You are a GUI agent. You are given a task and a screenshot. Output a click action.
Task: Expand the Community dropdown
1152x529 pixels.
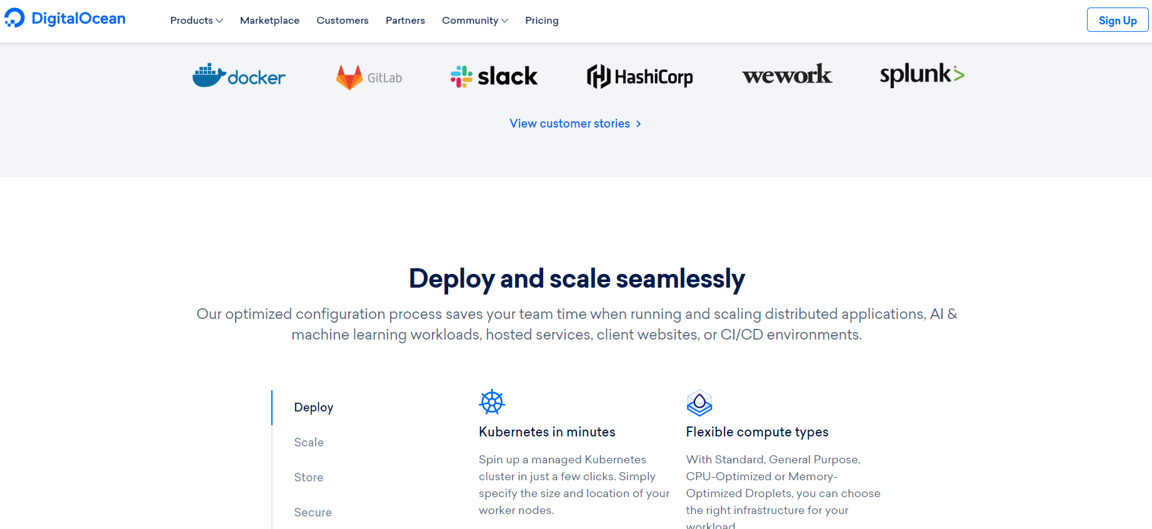click(x=475, y=21)
